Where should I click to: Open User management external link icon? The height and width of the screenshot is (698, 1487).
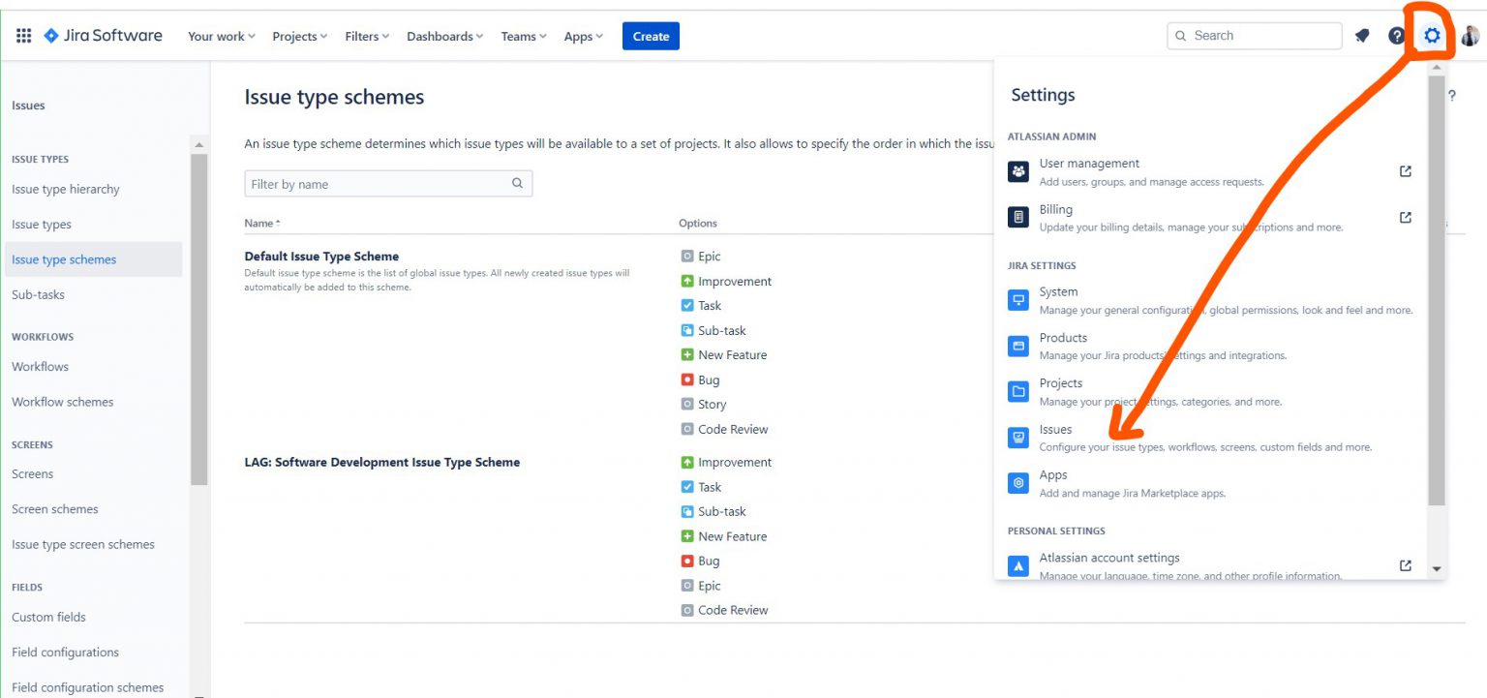[x=1405, y=171]
